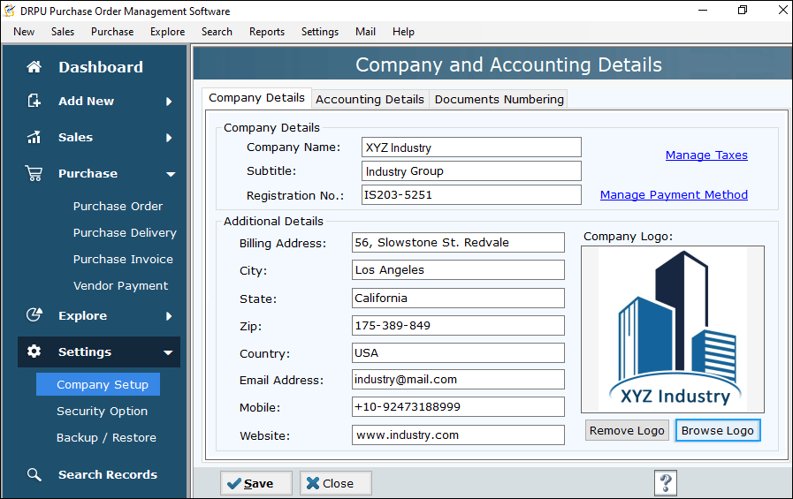Open the Manage Taxes link

tap(706, 155)
